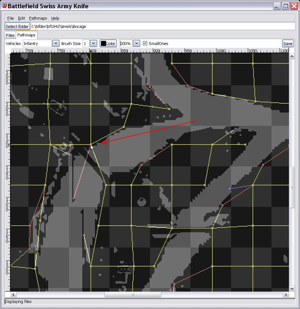Click the horizontal scrollbar left arrow
Viewport: 300px width, 309px height.
tap(13, 295)
